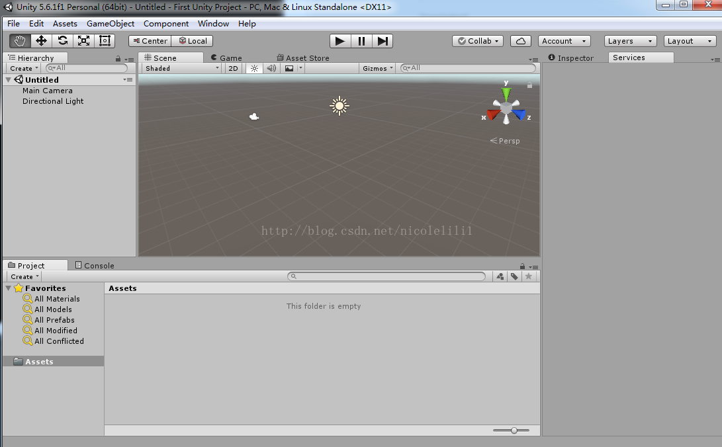The image size is (722, 447).
Task: Search by Type filter icon
Action: [x=500, y=276]
